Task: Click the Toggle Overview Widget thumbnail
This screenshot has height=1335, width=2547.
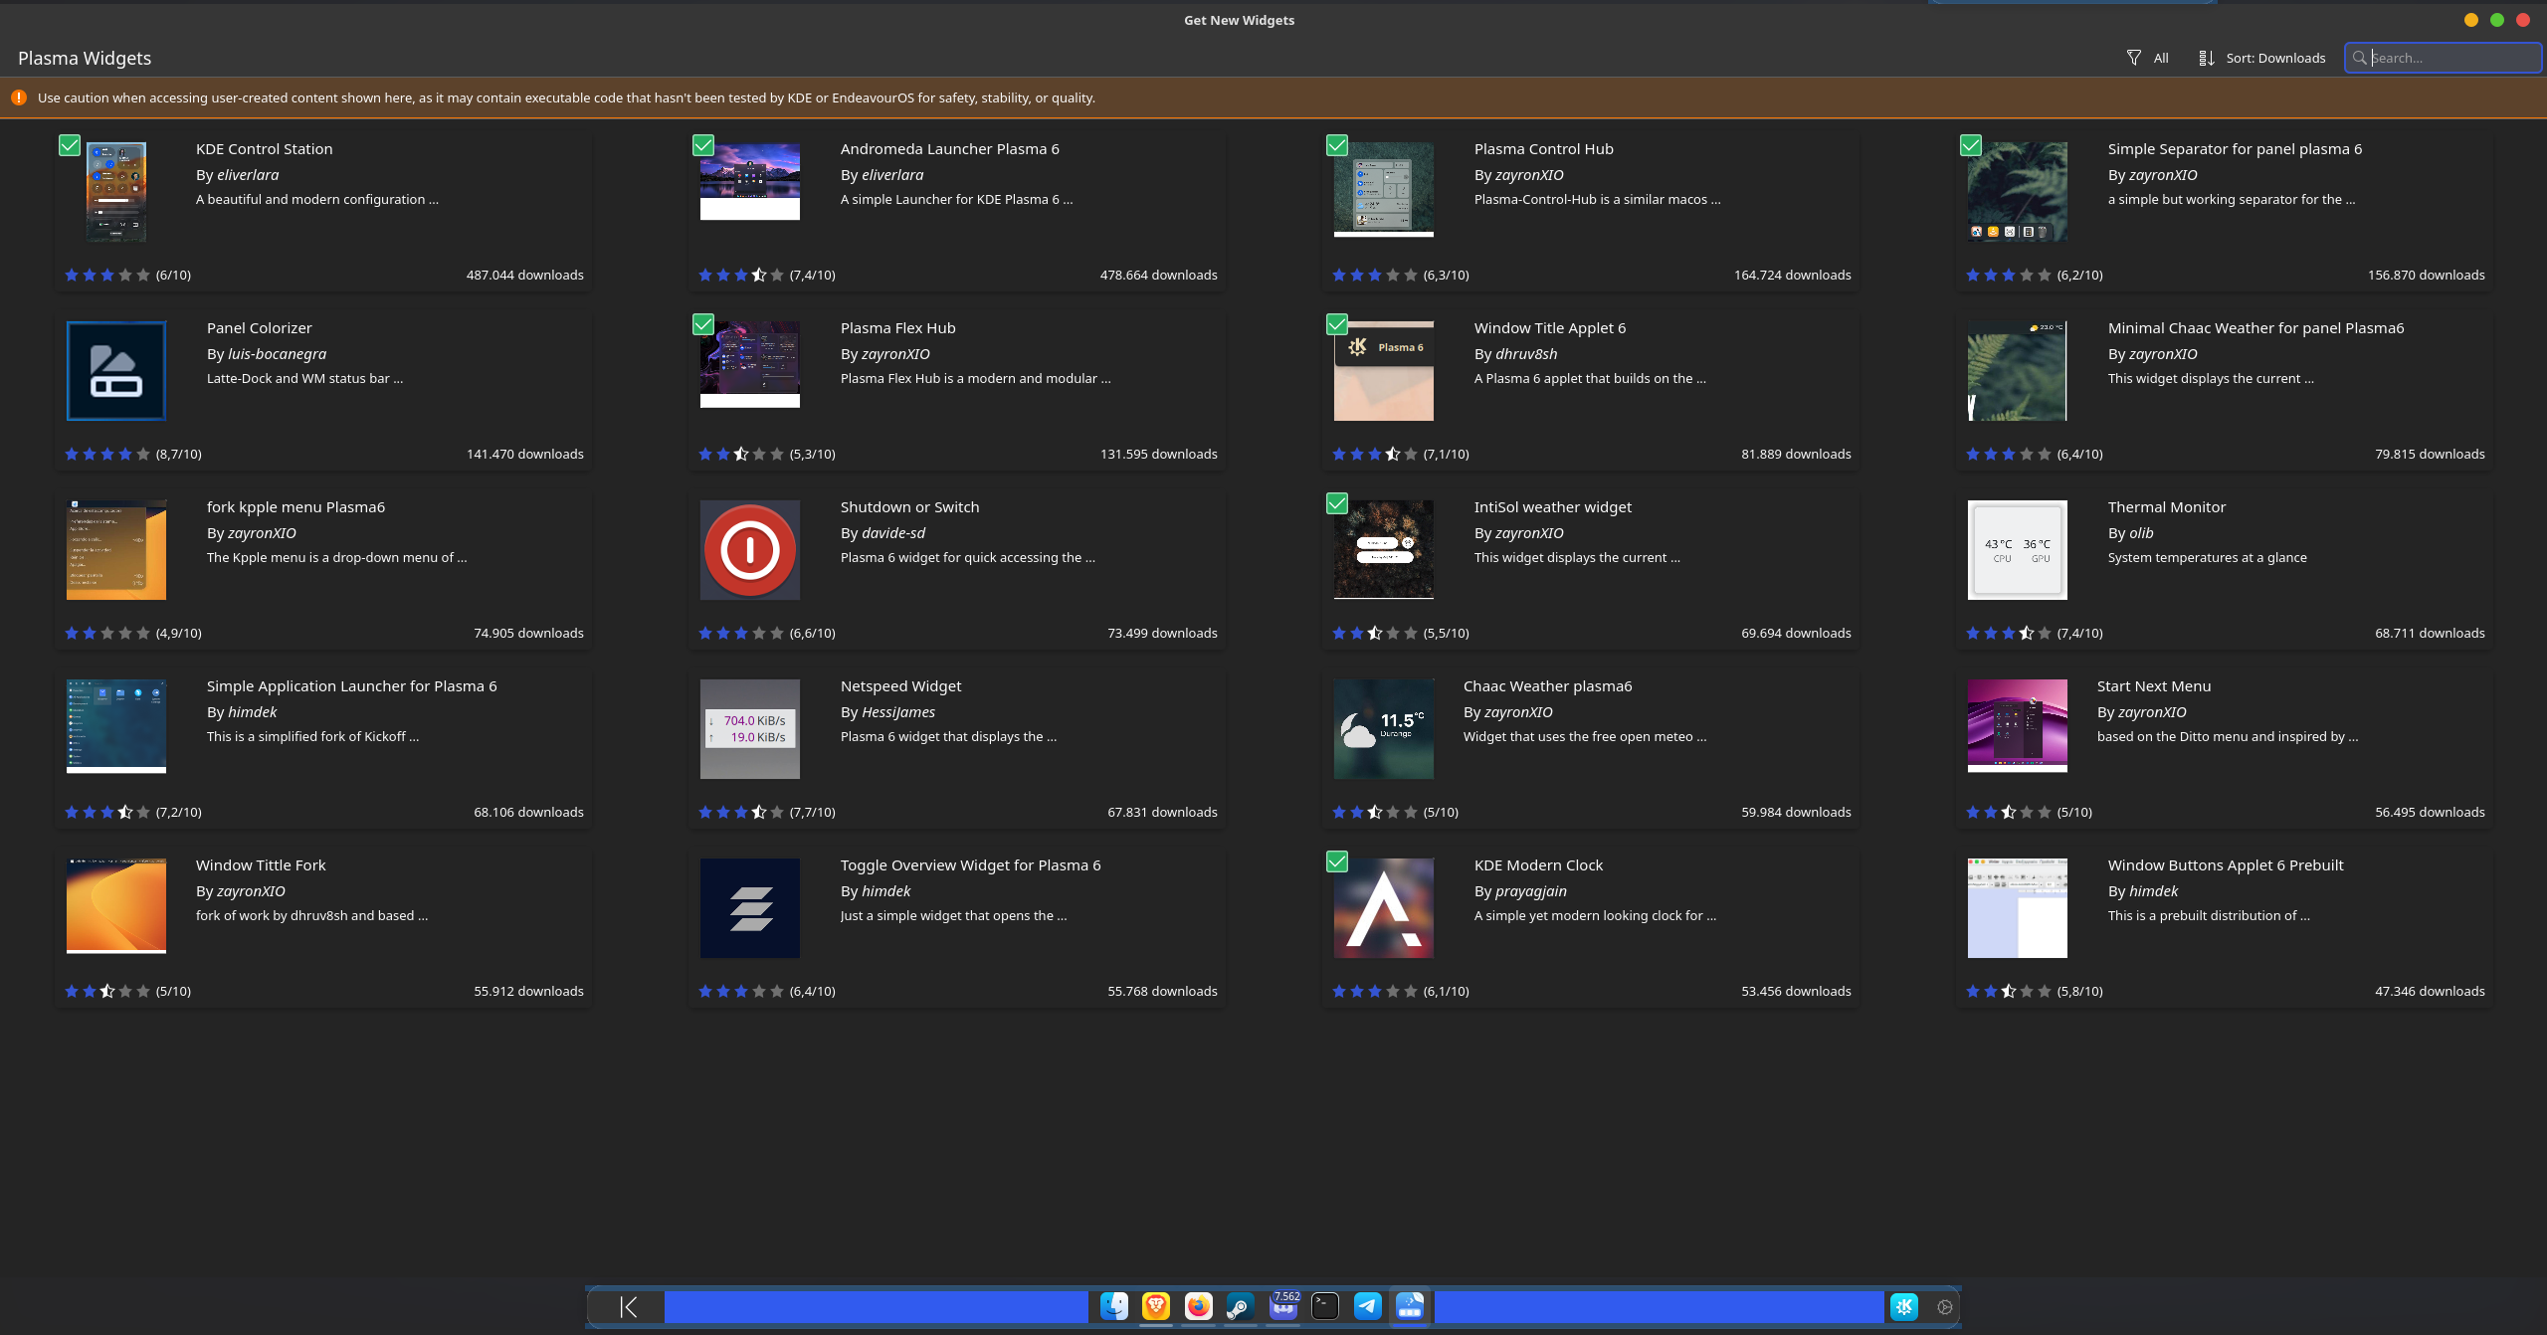Action: pyautogui.click(x=749, y=907)
